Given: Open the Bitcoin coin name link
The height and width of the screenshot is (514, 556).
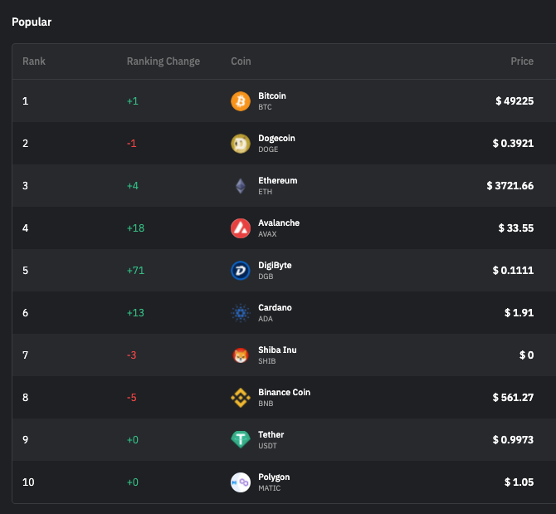Looking at the screenshot, I should pos(272,96).
